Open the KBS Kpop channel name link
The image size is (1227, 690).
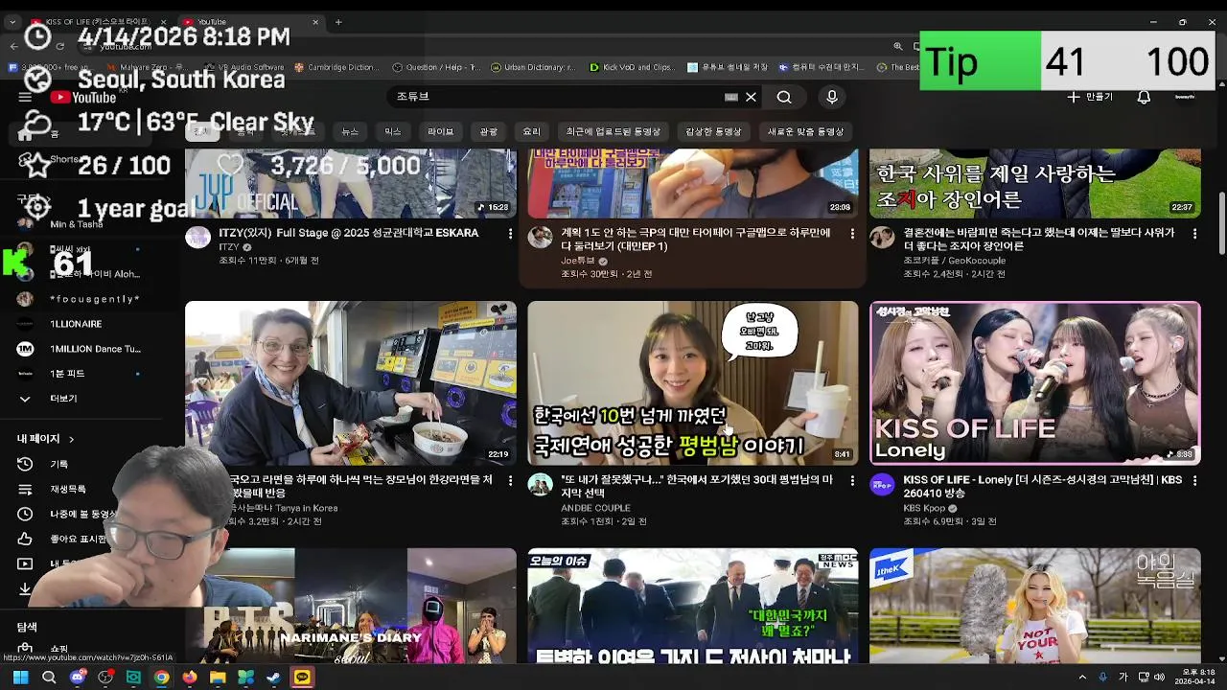pos(924,508)
